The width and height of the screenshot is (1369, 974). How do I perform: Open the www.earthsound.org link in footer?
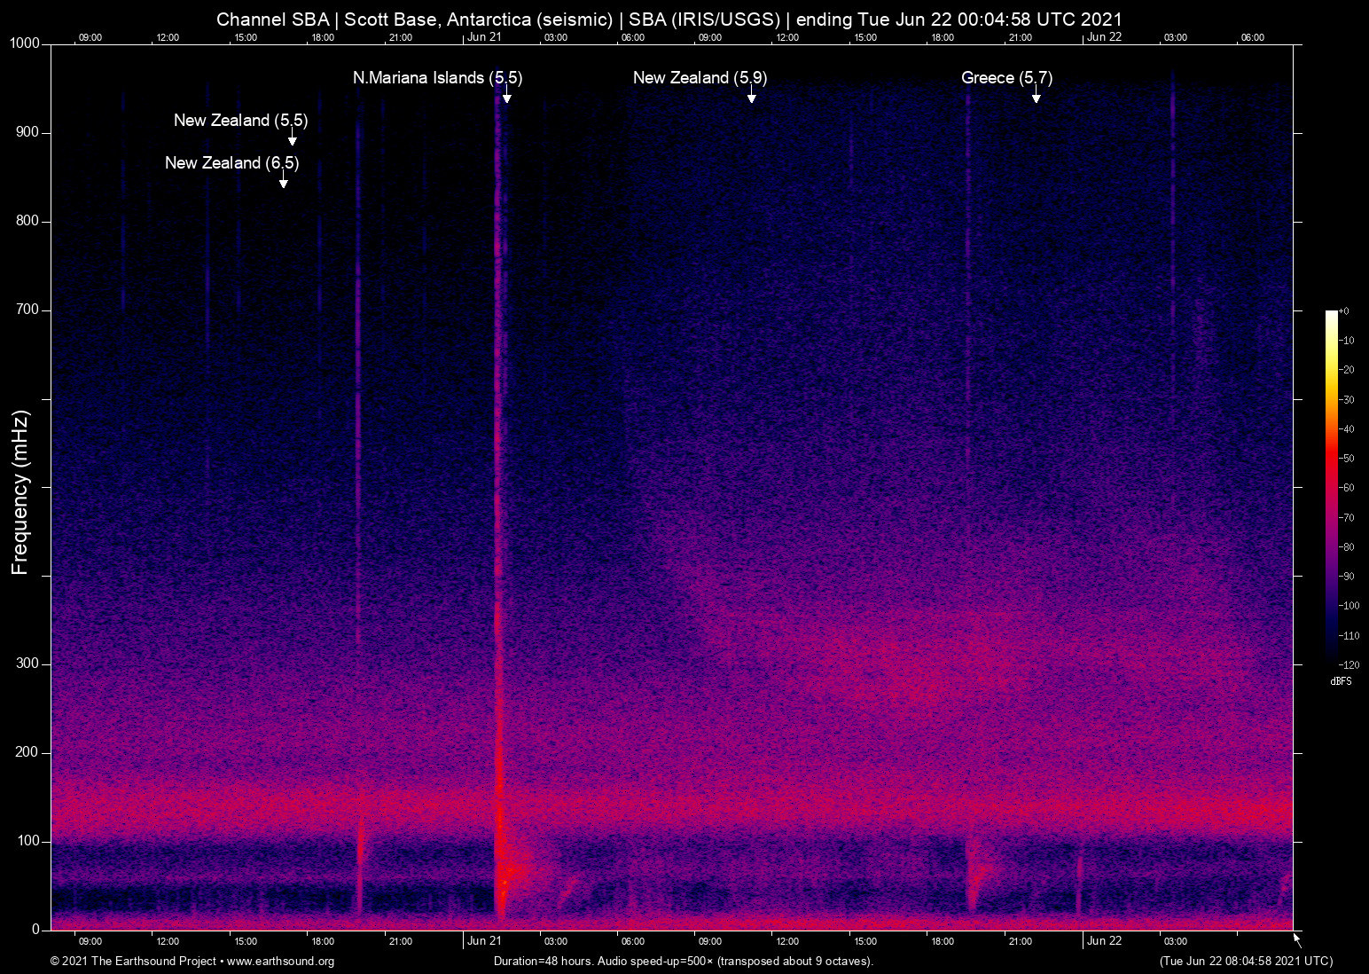[x=280, y=962]
